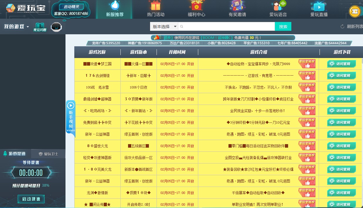The height and width of the screenshot is (208, 363).
Task: Open the 热门活动 gift icon
Action: (x=155, y=6)
